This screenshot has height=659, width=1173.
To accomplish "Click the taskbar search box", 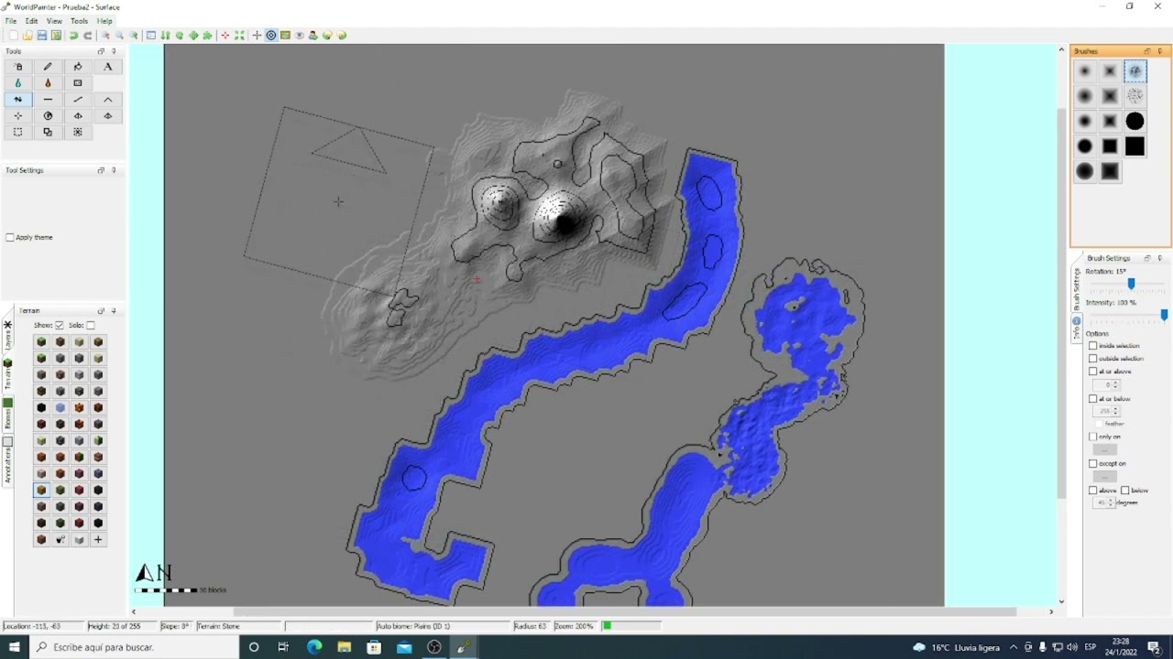I will pos(133,647).
